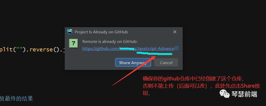This screenshot has width=266, height=106.
Task: Cancel the GitHub share dialog
Action: coord(166,63)
